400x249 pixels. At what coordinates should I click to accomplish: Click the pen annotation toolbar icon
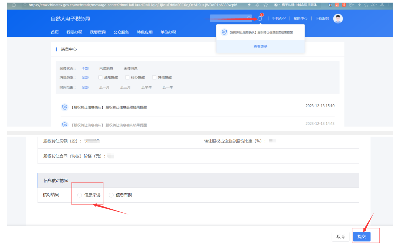[x=382, y=5]
